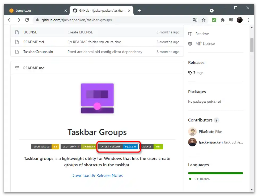Bookmark this page with the star icon
The height and width of the screenshot is (196, 258).
coord(204,20)
